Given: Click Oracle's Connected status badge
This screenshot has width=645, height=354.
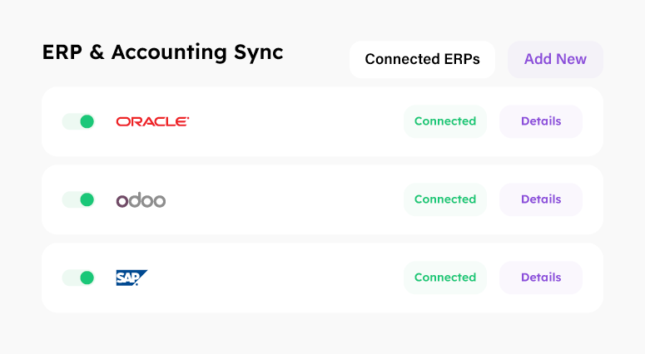Looking at the screenshot, I should point(445,121).
